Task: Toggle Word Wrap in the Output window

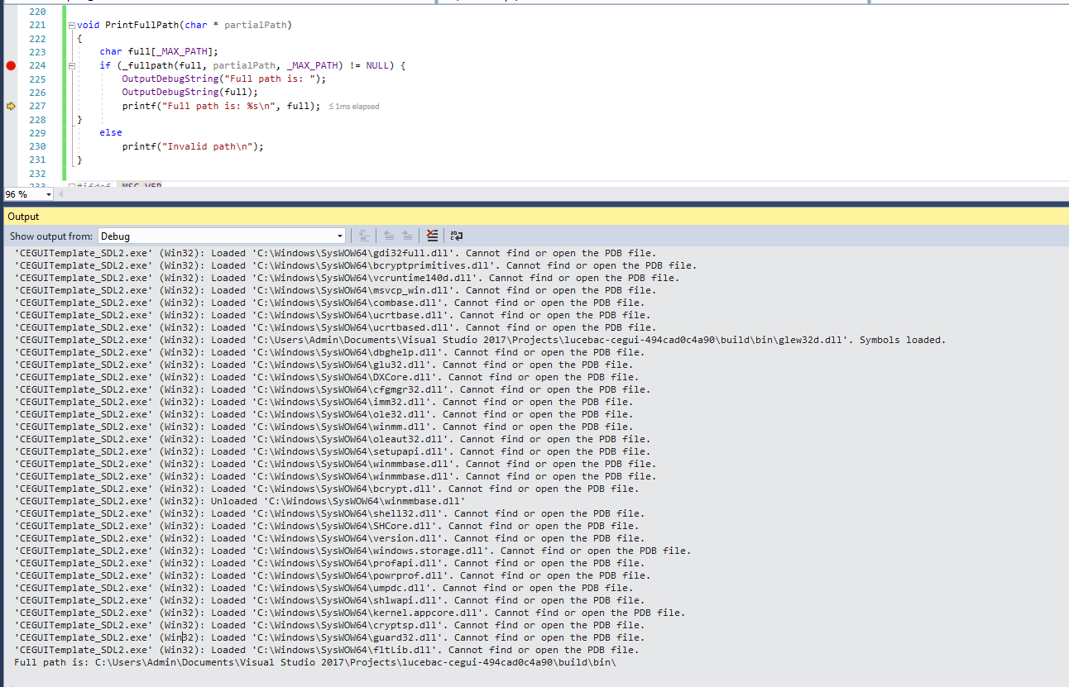Action: [x=457, y=236]
